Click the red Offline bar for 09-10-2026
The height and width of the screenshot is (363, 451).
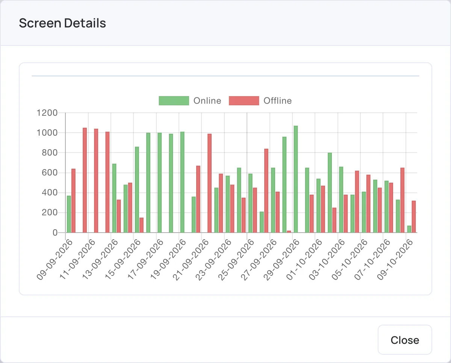pyautogui.click(x=414, y=216)
